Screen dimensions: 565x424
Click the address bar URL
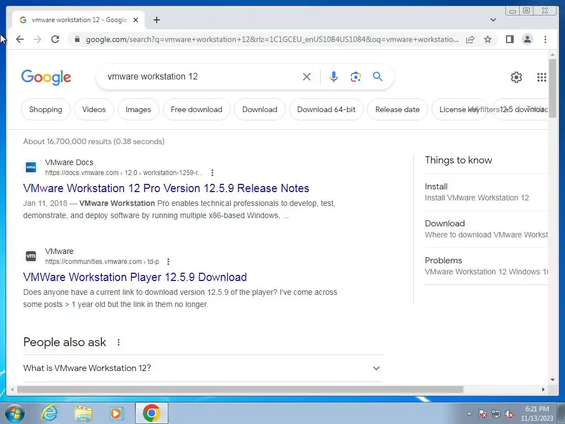click(x=272, y=39)
